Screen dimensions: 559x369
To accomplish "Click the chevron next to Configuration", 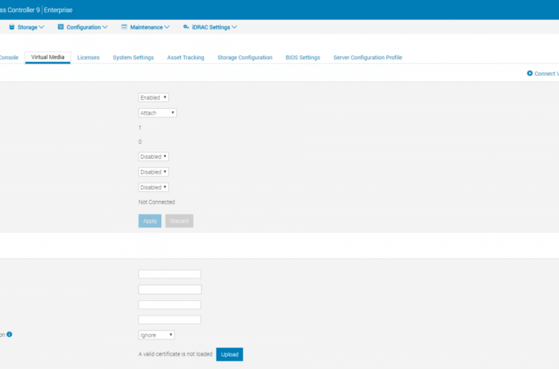I will pyautogui.click(x=105, y=27).
